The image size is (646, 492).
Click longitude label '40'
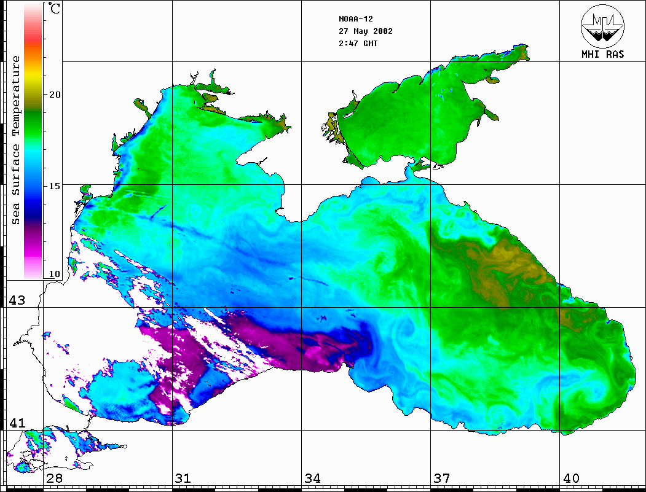(571, 478)
